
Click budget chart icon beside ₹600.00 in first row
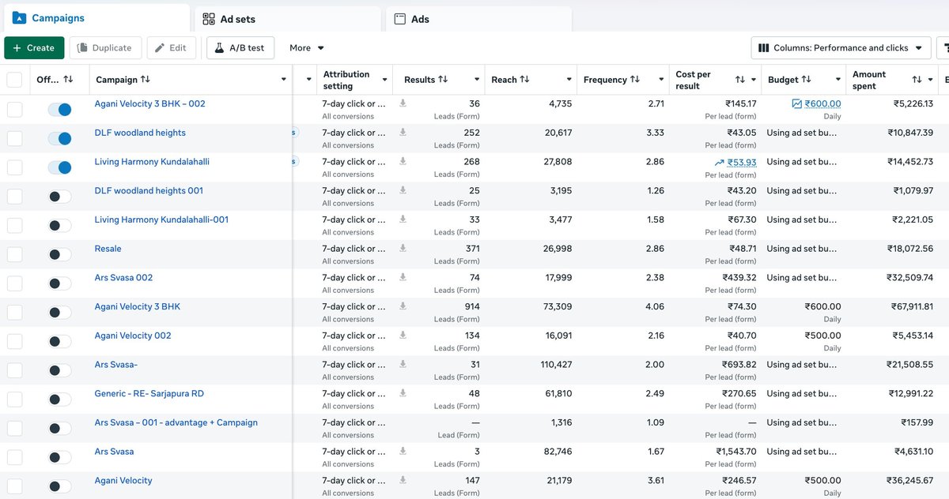pyautogui.click(x=797, y=103)
